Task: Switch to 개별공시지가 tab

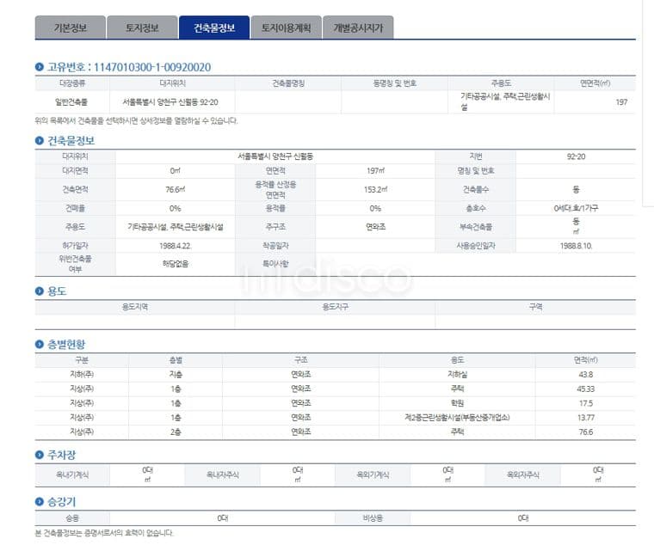Action: [x=358, y=28]
